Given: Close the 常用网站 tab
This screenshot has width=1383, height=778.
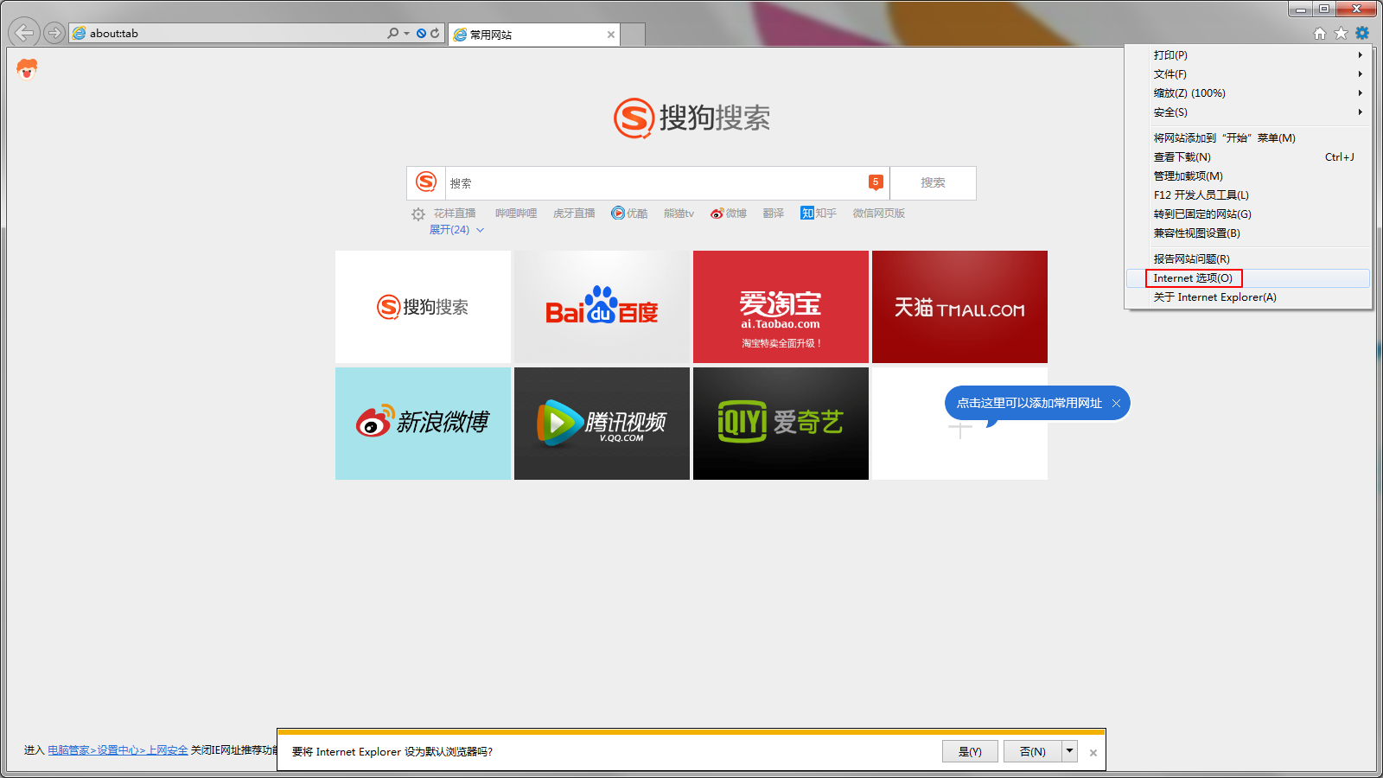Looking at the screenshot, I should tap(611, 35).
